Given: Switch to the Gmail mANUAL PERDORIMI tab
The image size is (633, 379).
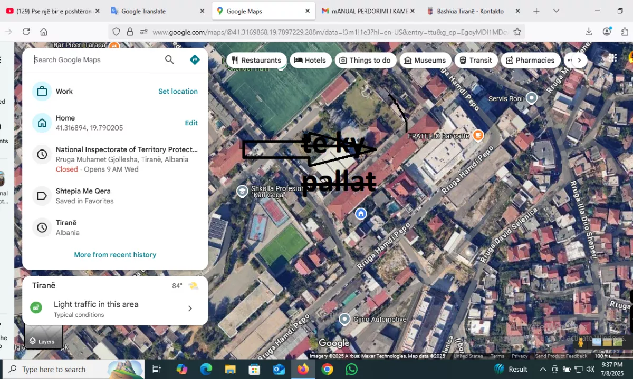Looking at the screenshot, I should [368, 11].
